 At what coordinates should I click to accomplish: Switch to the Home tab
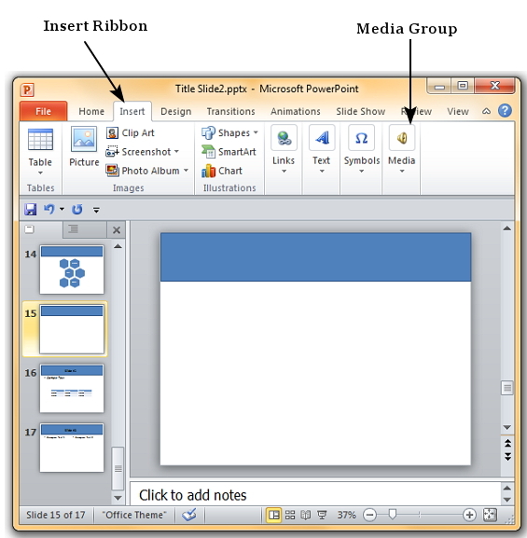91,111
